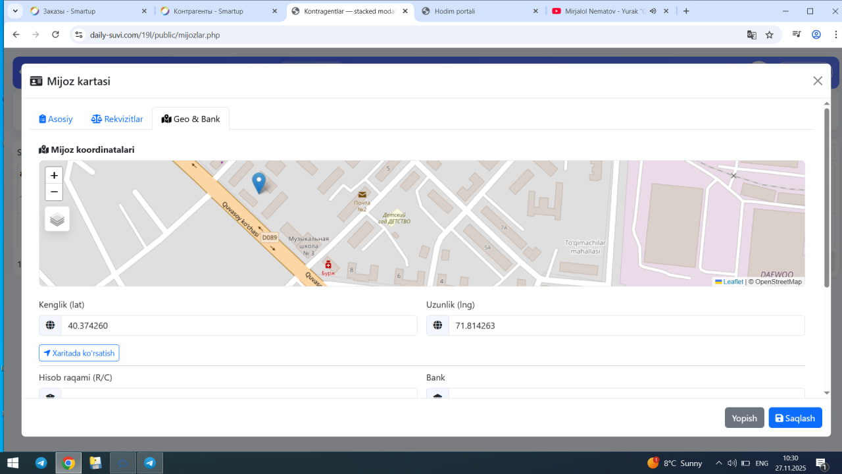Open Telegram from the taskbar
842x474 pixels.
click(x=41, y=463)
